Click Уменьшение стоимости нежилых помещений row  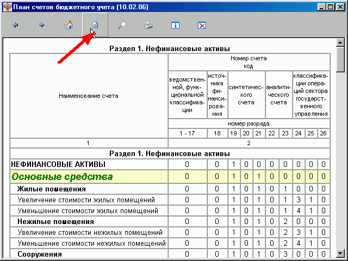click(170, 243)
